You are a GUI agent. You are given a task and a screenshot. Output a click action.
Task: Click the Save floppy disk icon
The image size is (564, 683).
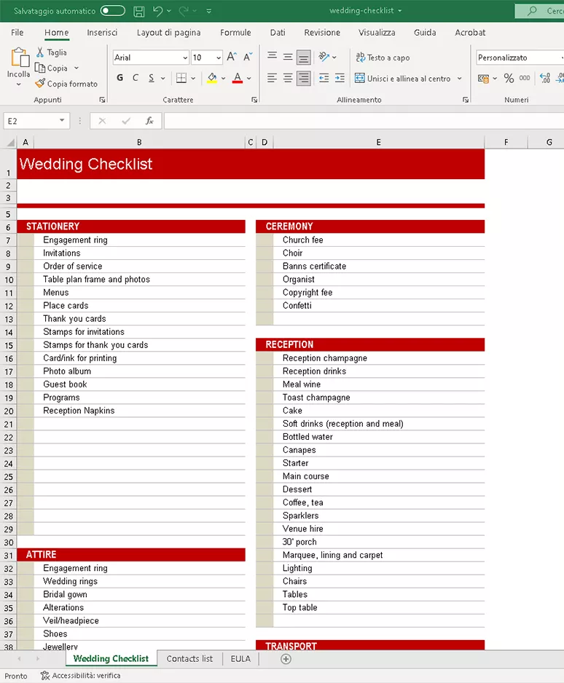pos(139,11)
